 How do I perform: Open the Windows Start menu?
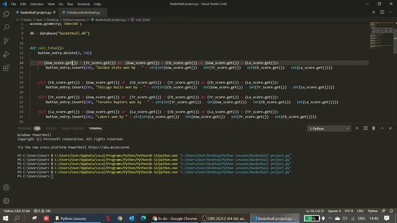(6, 218)
